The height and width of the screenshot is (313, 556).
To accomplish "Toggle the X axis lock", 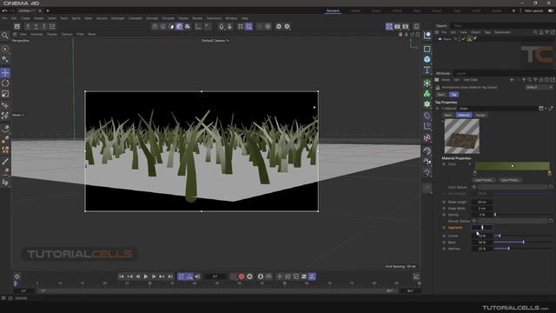I will tap(28, 26).
